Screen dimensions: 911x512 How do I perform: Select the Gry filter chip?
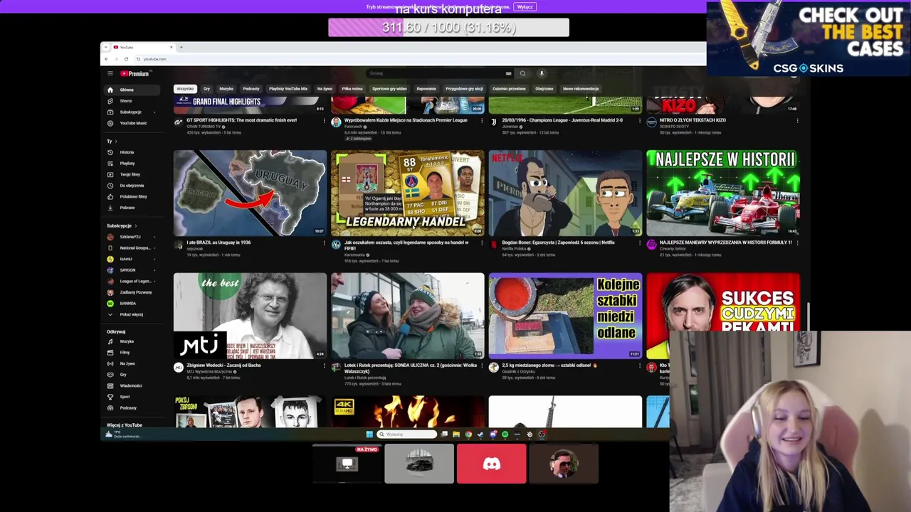point(206,89)
